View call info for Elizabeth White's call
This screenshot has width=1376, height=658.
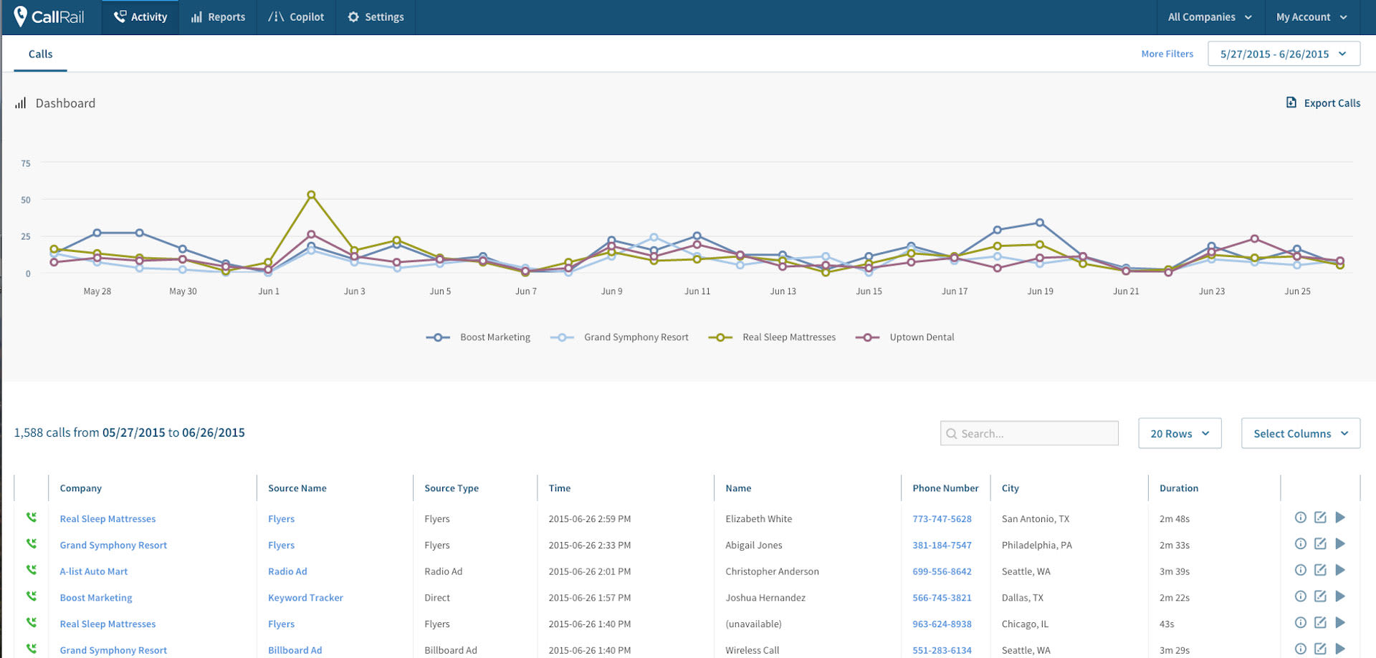point(1300,518)
